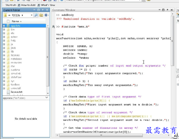The image size is (179, 139).
Task: Click the arrow after R2010b path
Action: click(22, 15)
